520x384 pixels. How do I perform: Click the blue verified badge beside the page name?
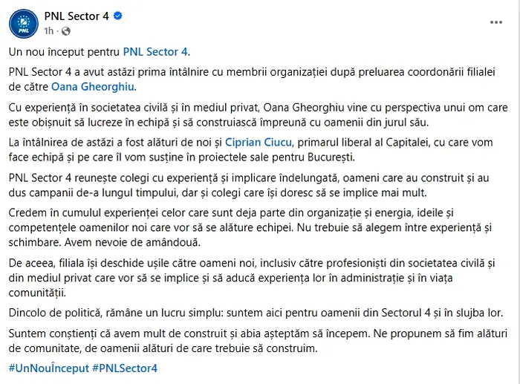117,16
